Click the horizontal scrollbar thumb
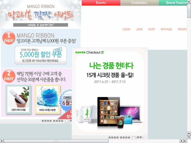The height and width of the screenshot is (143, 191). point(56,141)
